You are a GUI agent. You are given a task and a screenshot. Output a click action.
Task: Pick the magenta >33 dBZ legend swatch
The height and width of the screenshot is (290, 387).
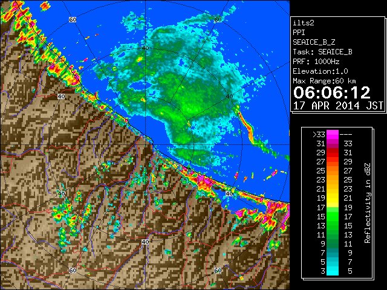coord(333,134)
